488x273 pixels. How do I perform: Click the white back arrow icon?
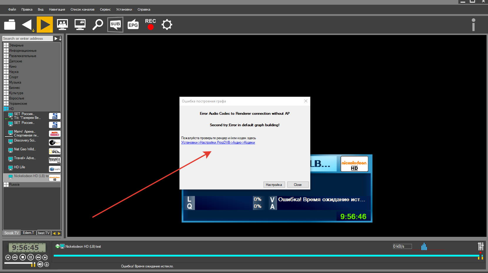pos(27,25)
